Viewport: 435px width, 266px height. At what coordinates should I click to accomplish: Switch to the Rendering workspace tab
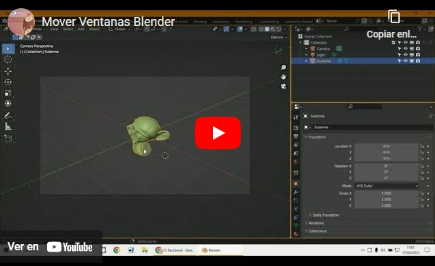[244, 22]
